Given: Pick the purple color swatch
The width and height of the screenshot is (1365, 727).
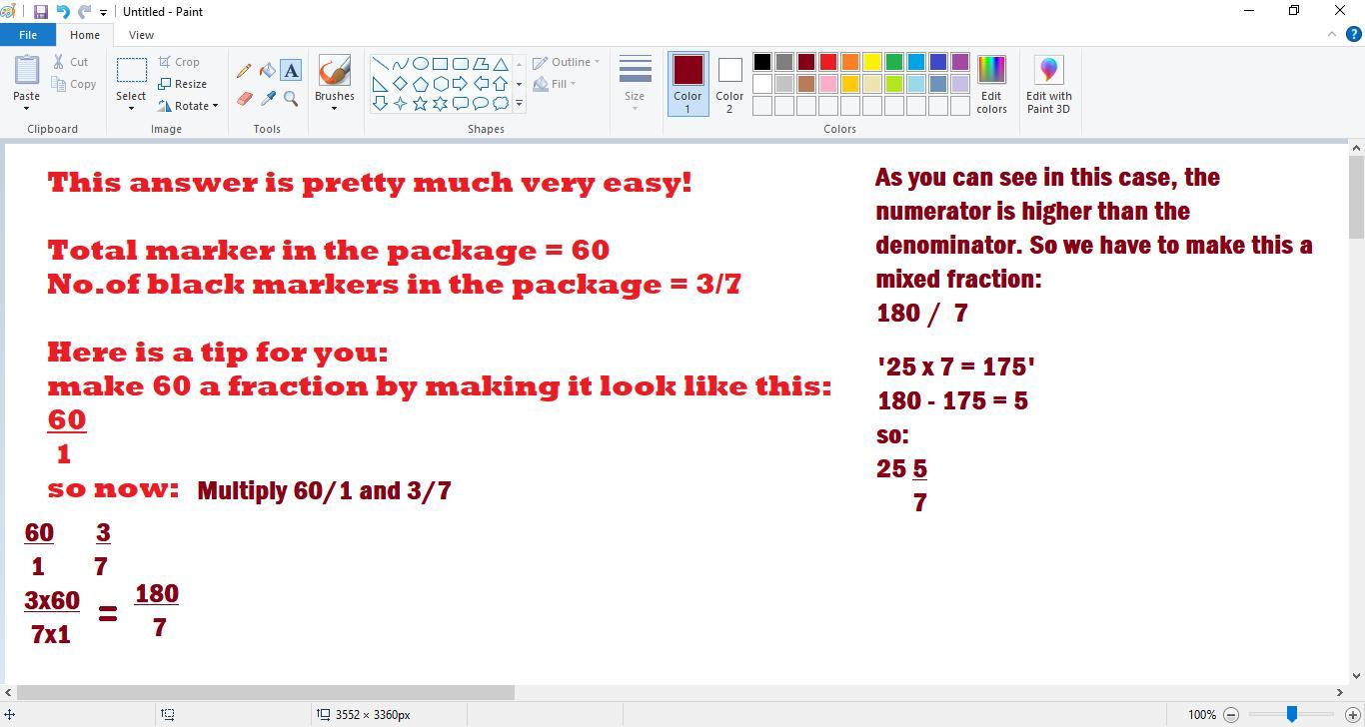Looking at the screenshot, I should [x=960, y=62].
